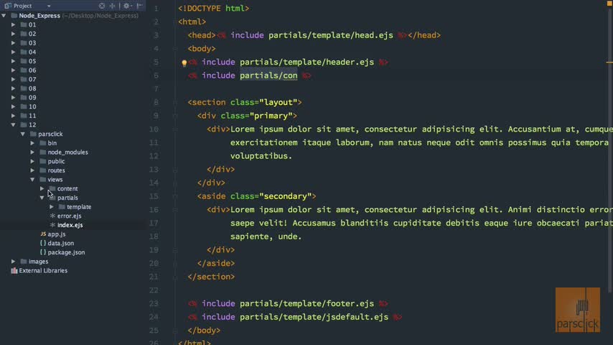Click the folder icon beside 12
The width and height of the screenshot is (613, 345).
point(24,125)
